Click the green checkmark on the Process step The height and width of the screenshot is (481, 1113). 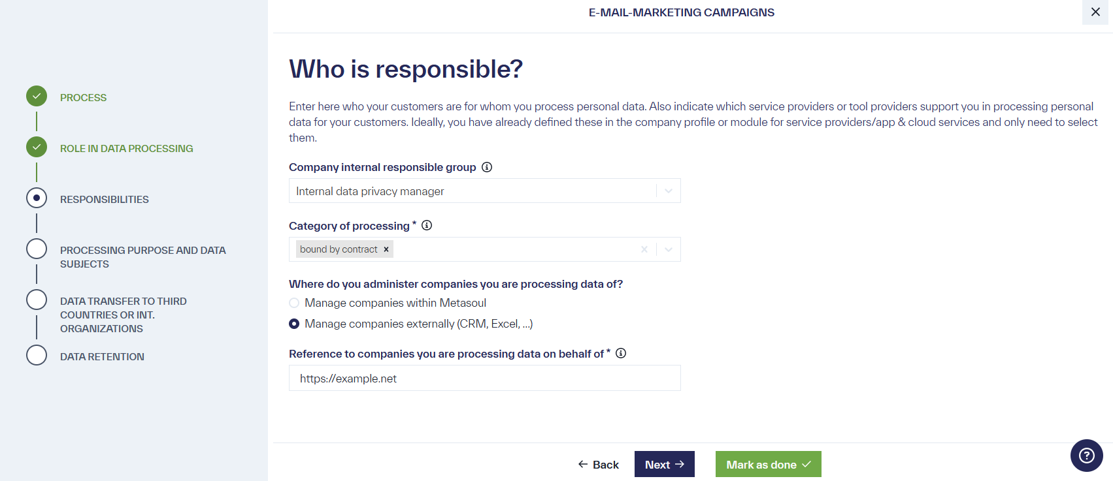click(x=37, y=96)
